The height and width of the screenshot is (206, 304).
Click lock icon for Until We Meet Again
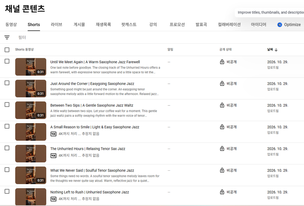coord(222,62)
